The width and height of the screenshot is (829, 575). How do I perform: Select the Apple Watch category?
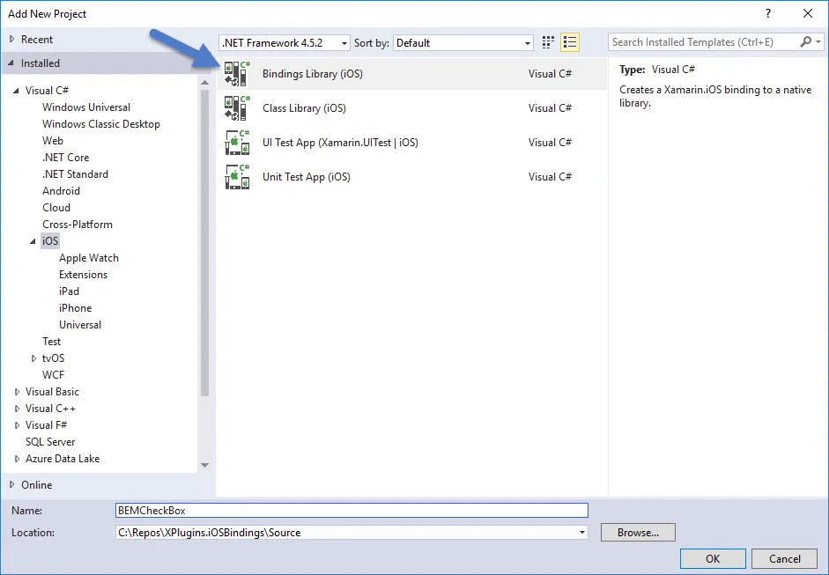89,258
